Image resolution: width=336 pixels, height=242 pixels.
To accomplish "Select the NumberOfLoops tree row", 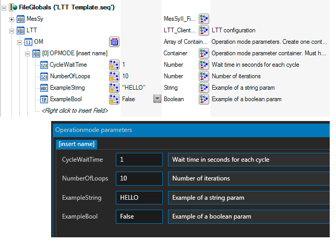I will click(70, 76).
